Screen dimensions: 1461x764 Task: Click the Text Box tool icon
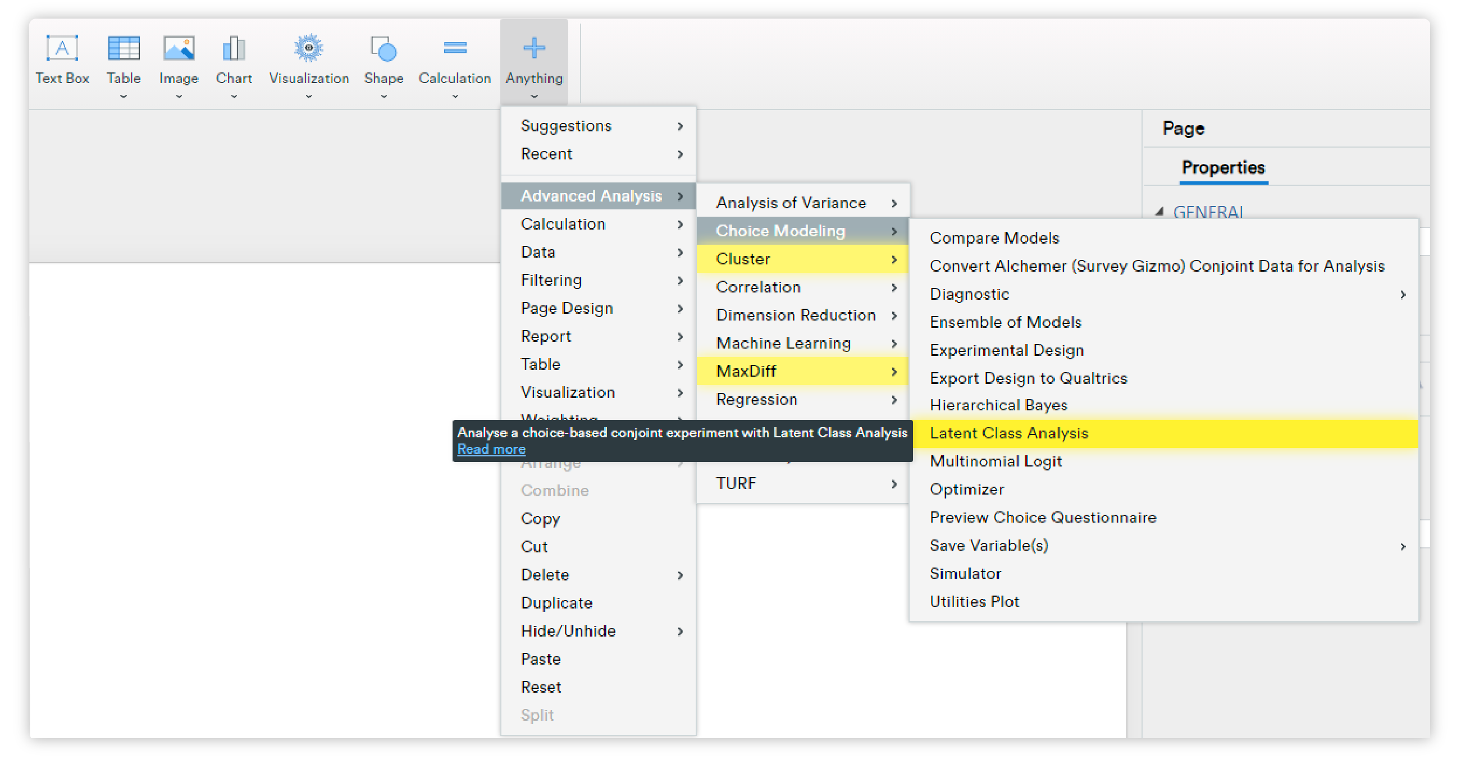tap(62, 48)
